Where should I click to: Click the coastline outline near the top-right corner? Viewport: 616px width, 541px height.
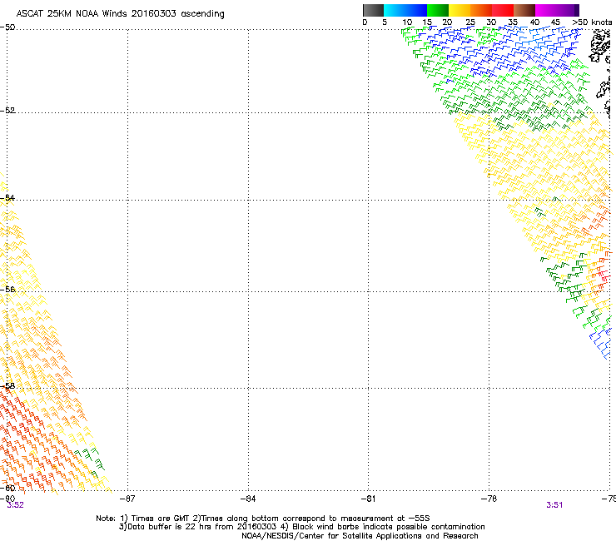pos(601,45)
